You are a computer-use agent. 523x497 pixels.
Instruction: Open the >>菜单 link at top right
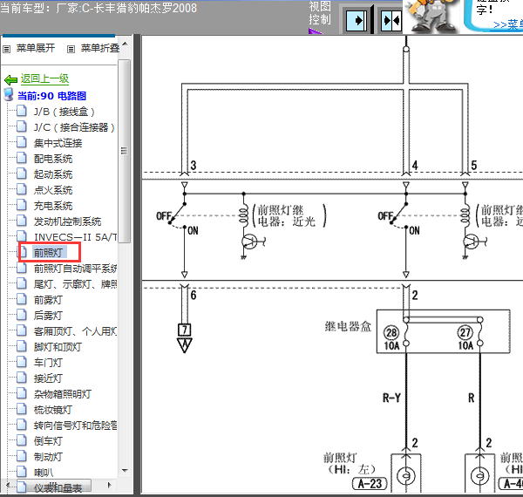click(508, 24)
